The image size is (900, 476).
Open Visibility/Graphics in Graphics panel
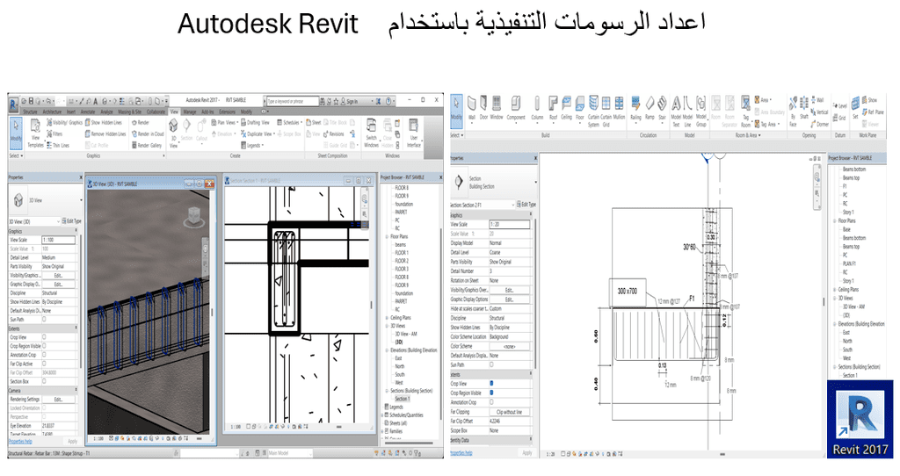click(63, 123)
